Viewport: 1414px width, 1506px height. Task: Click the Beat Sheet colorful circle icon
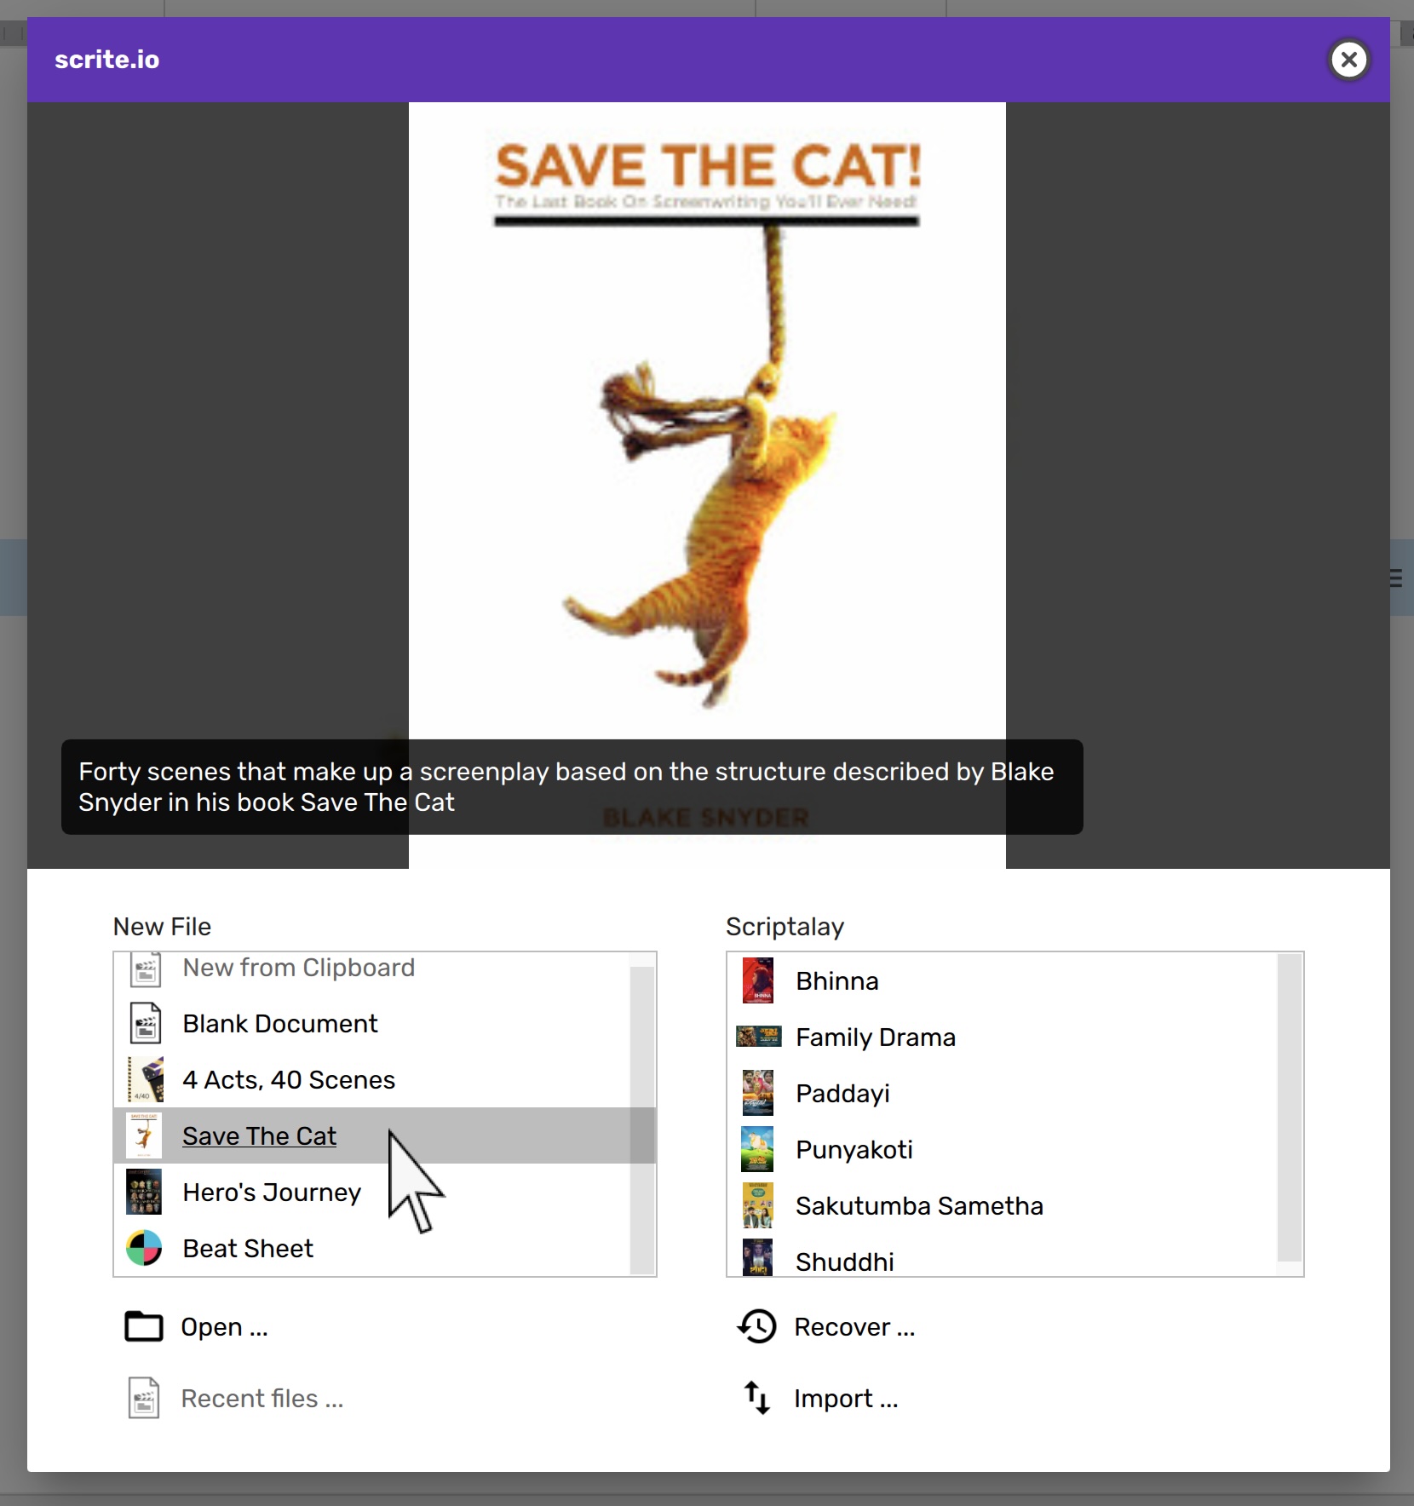(x=144, y=1249)
